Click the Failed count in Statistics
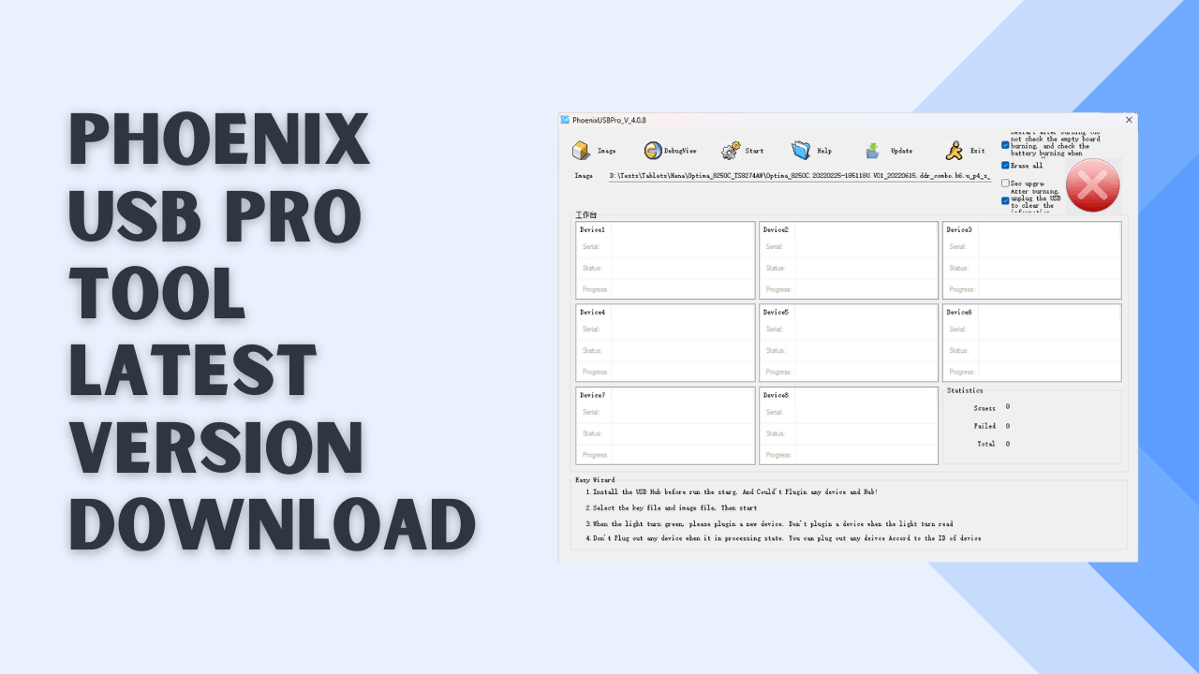Image resolution: width=1199 pixels, height=674 pixels. [1008, 426]
